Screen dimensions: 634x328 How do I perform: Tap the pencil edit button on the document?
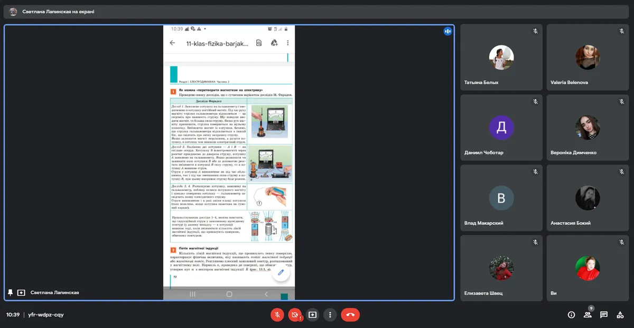pos(281,273)
